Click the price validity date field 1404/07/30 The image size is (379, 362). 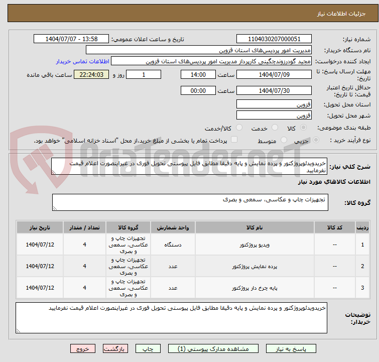point(274,91)
